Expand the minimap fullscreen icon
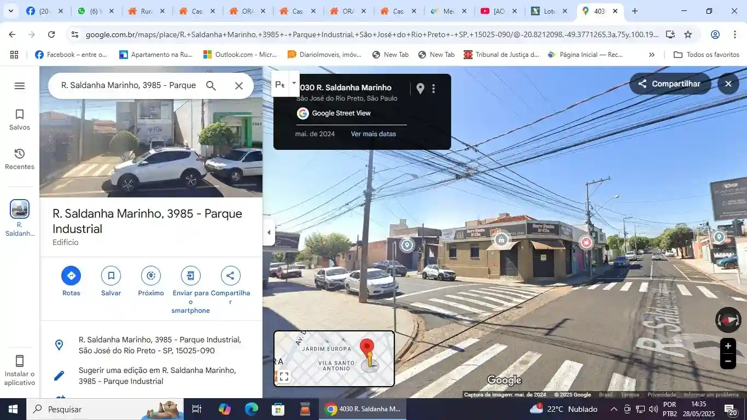Viewport: 747px width, 420px height. [284, 376]
